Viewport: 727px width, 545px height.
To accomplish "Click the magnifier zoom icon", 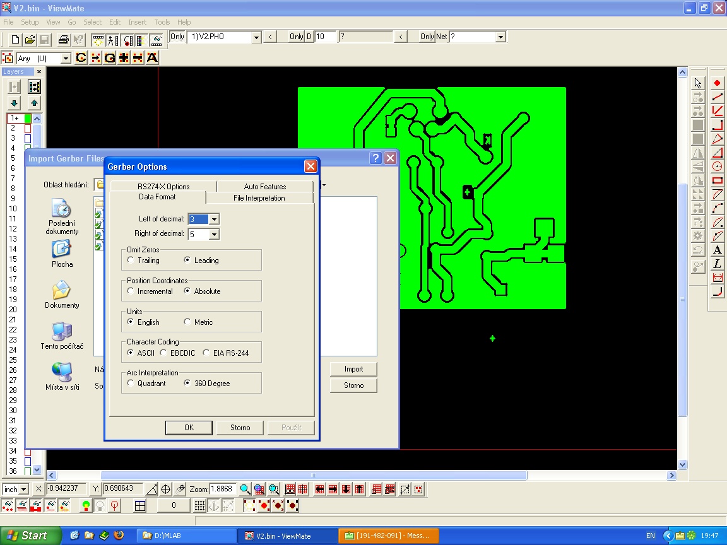I will coord(245,489).
